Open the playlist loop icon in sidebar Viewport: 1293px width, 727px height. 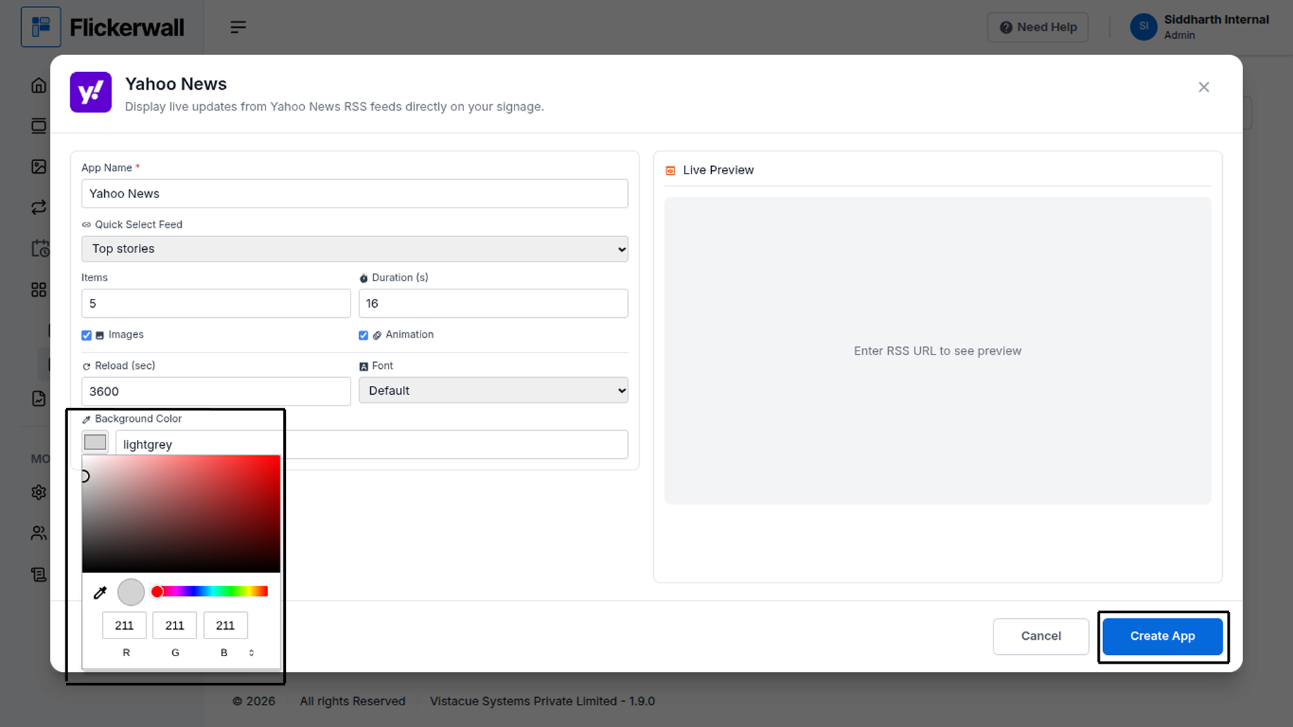(39, 208)
